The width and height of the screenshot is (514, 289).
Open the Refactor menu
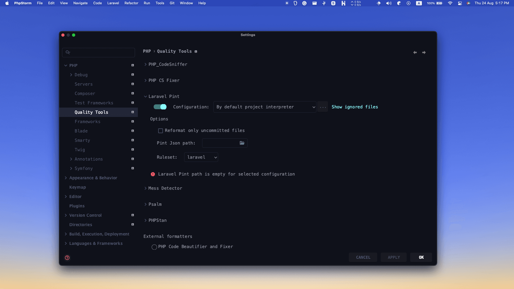point(131,3)
